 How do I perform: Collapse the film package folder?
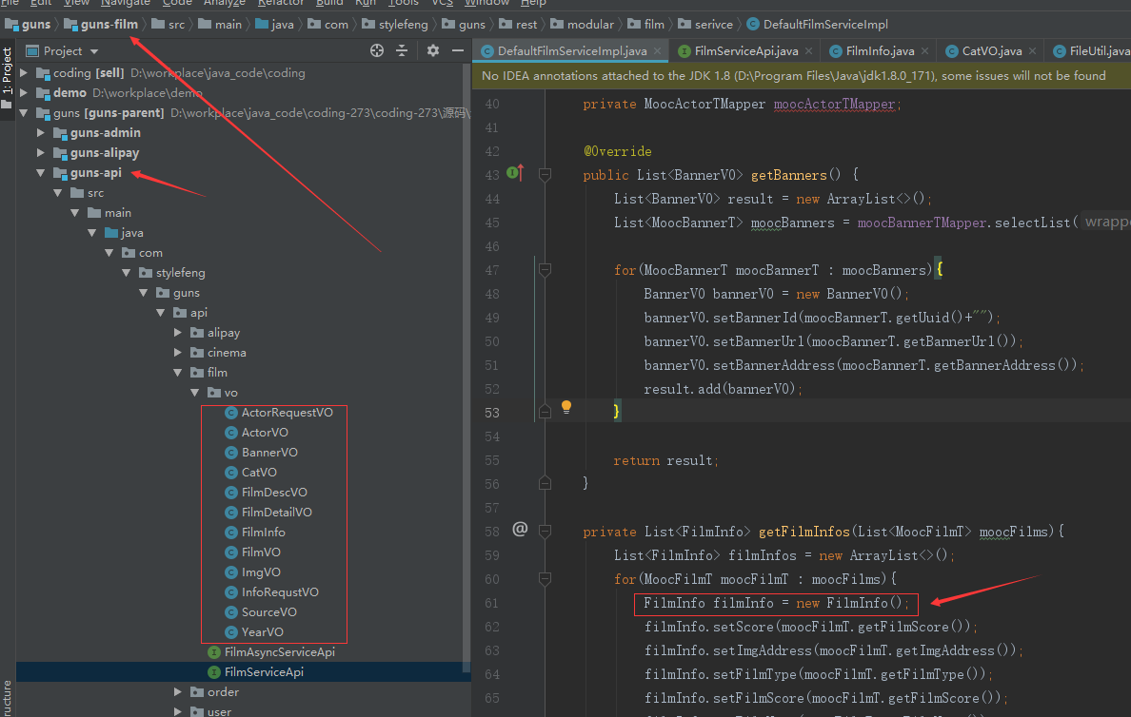click(178, 373)
